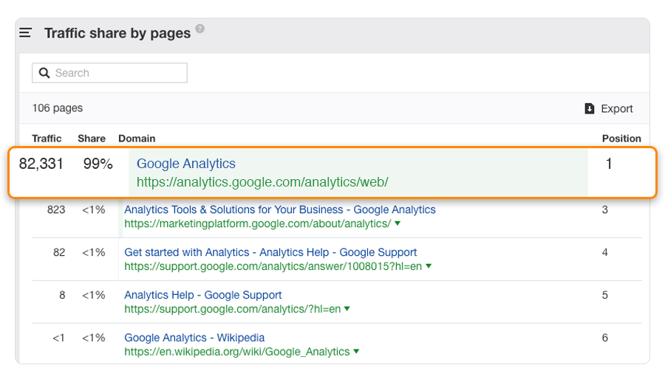Select position 4 in Get started row
The height and width of the screenshot is (379, 665).
[604, 252]
